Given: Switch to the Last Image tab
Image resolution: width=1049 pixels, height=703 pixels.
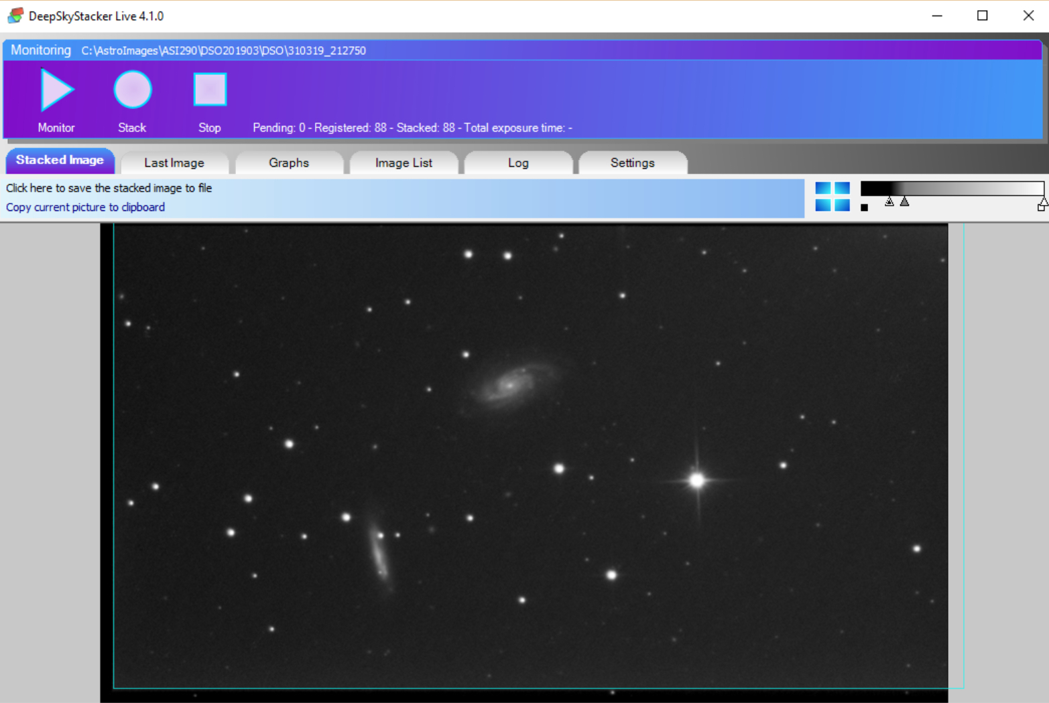Looking at the screenshot, I should point(174,163).
